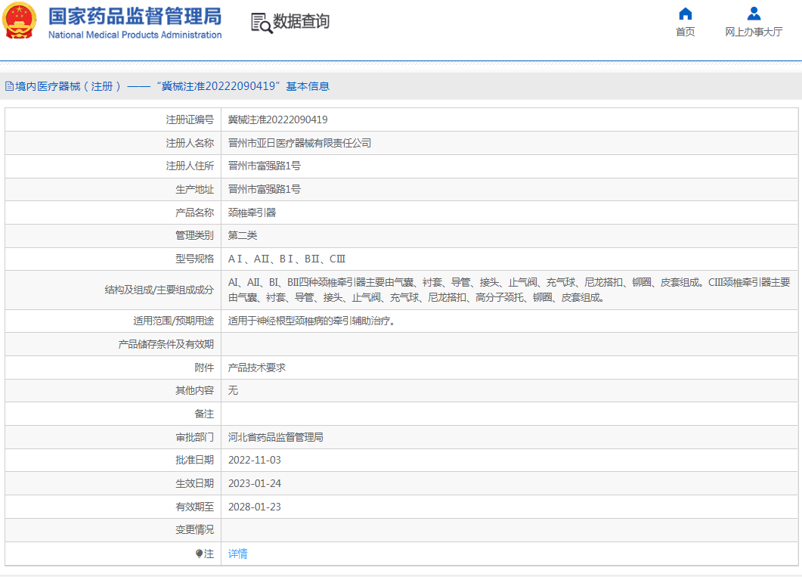Screen dimensions: 802x577
Task: Click the 其他内容 row label
Action: point(194,390)
